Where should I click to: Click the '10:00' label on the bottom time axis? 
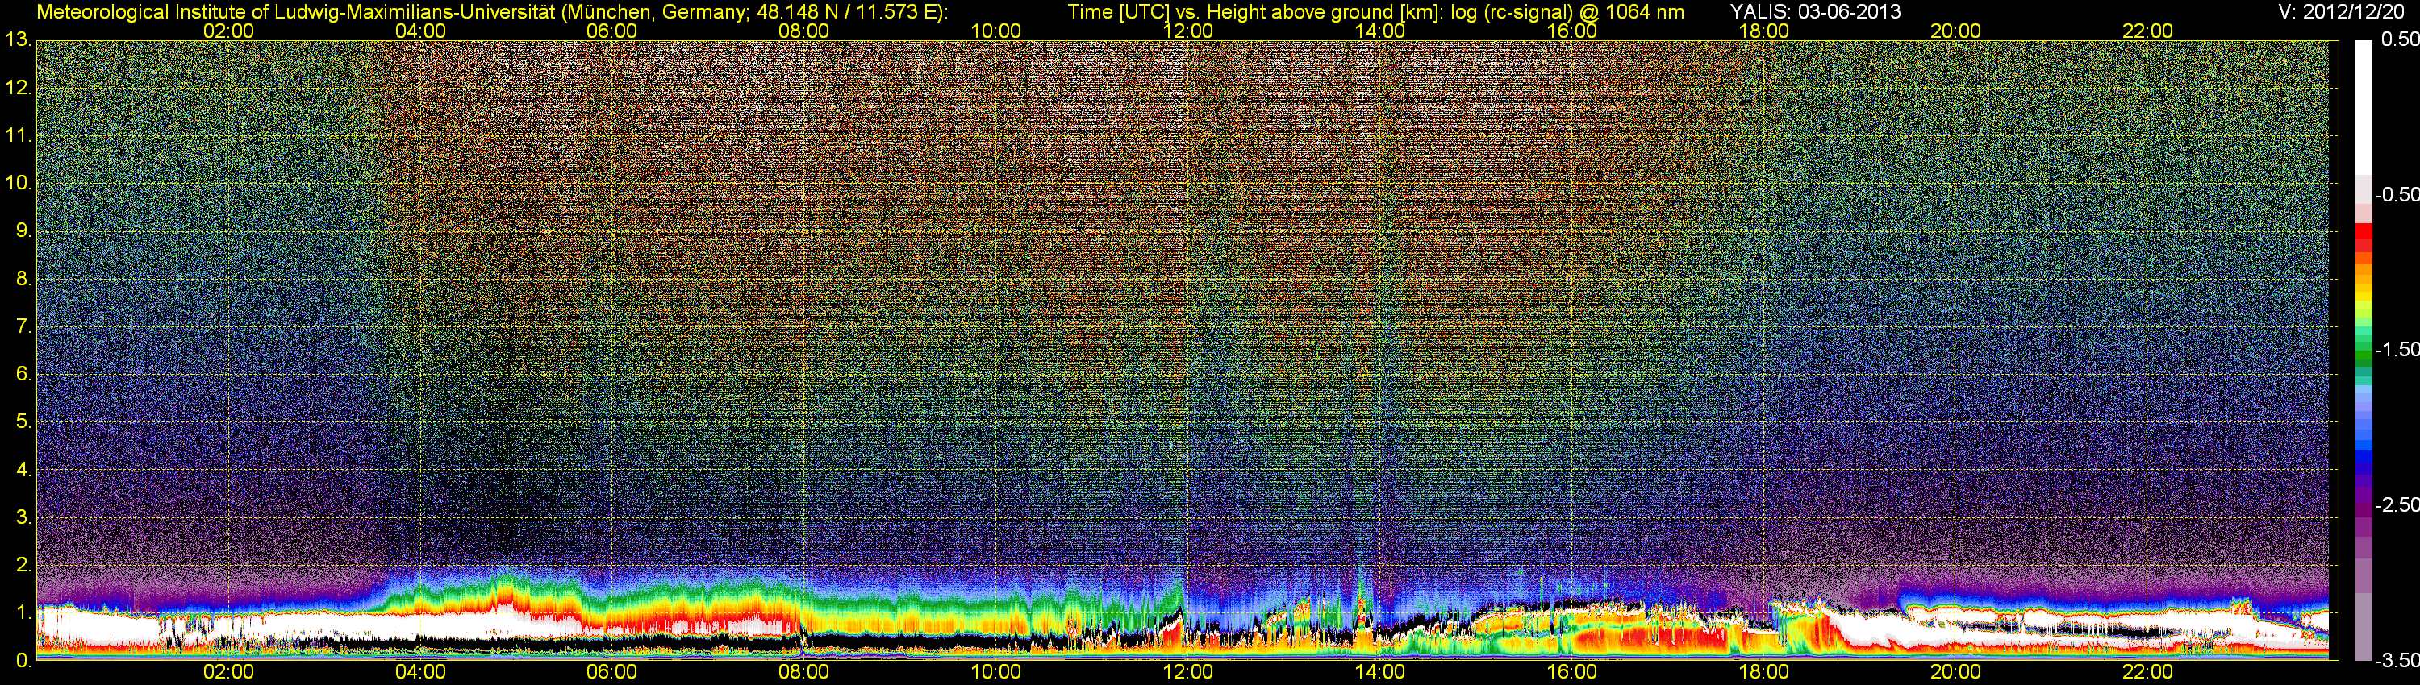coord(995,673)
